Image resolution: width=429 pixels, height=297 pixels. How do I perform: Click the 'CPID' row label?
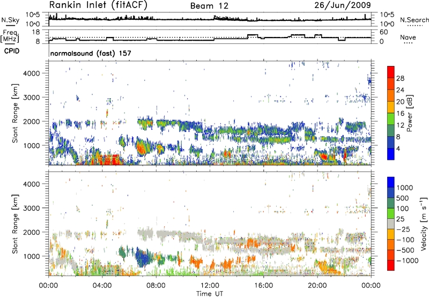click(12, 51)
